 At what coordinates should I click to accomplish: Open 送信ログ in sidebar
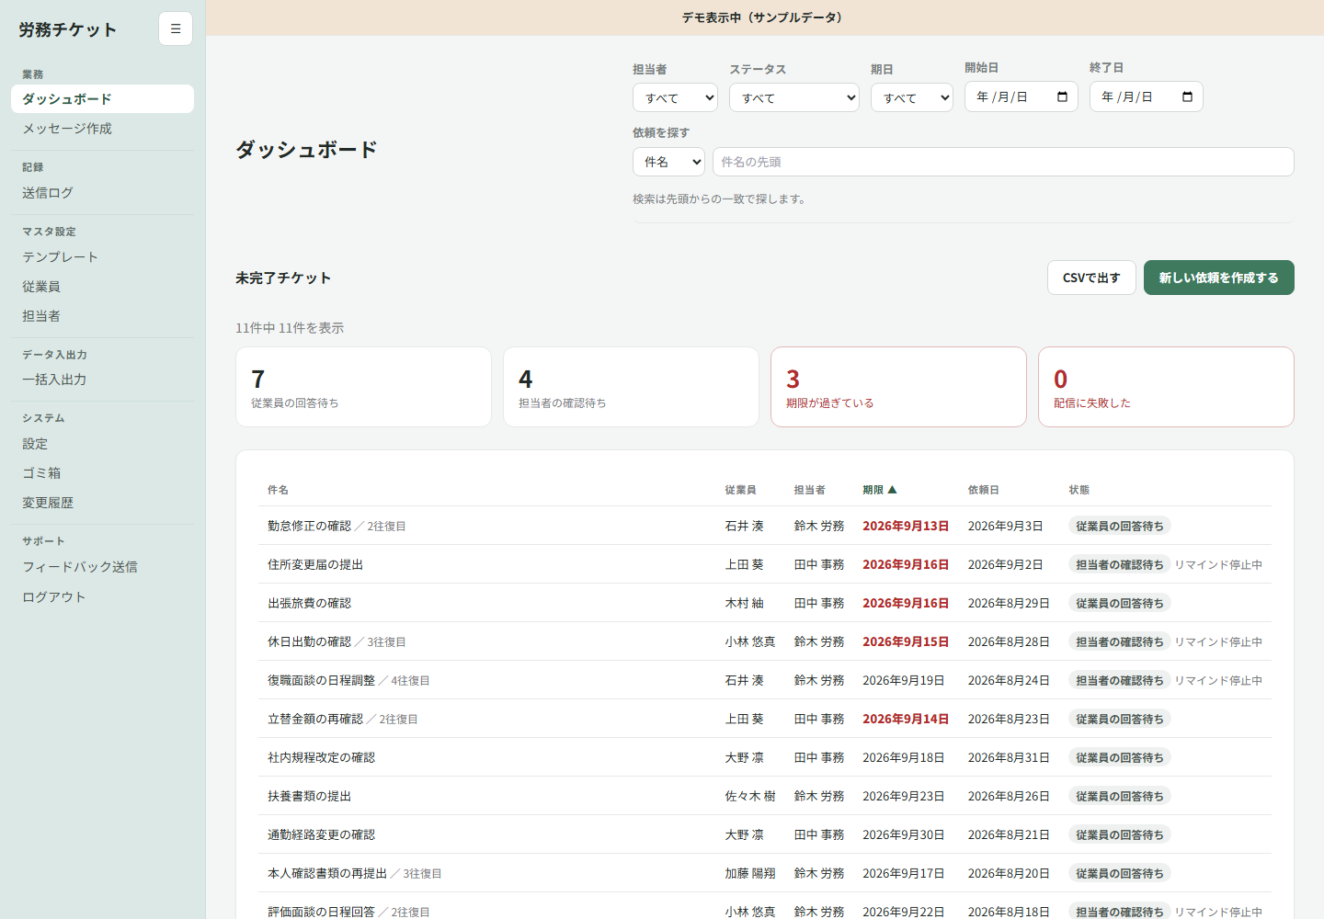coord(102,193)
